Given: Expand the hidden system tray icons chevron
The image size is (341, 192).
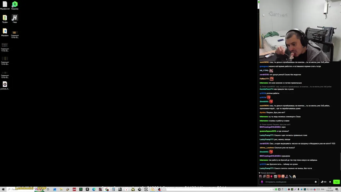Looking at the screenshot, I should click(271, 190).
